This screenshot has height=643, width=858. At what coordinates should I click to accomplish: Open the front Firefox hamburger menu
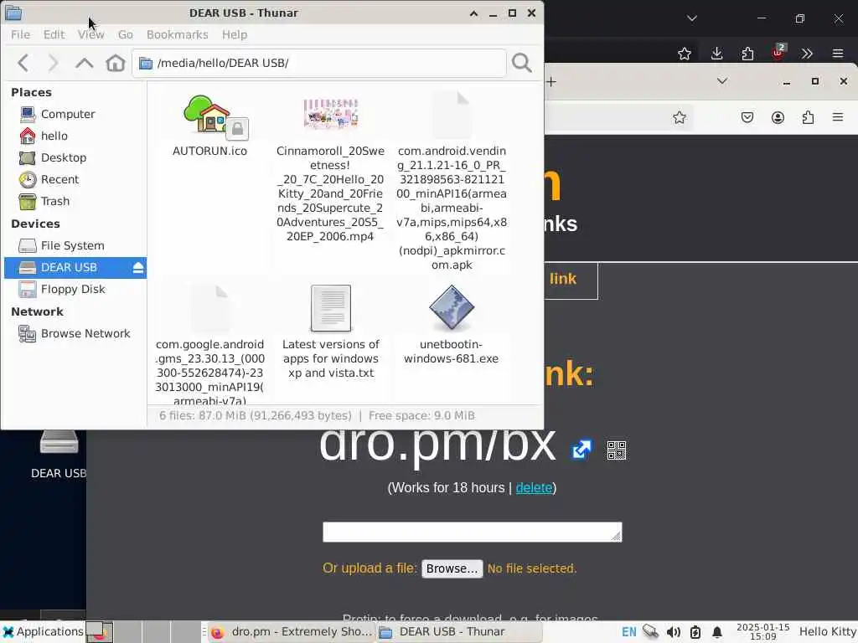click(x=838, y=117)
